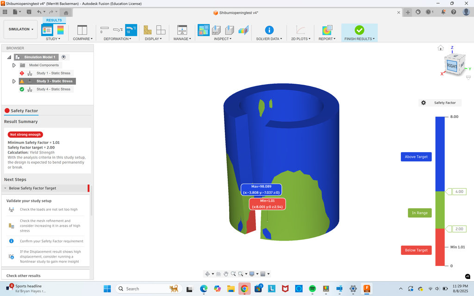
Task: Open the DISPLAY dropdown menu
Action: [153, 39]
